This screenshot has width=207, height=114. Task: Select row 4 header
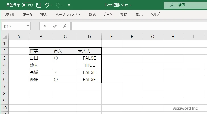tap(4, 65)
